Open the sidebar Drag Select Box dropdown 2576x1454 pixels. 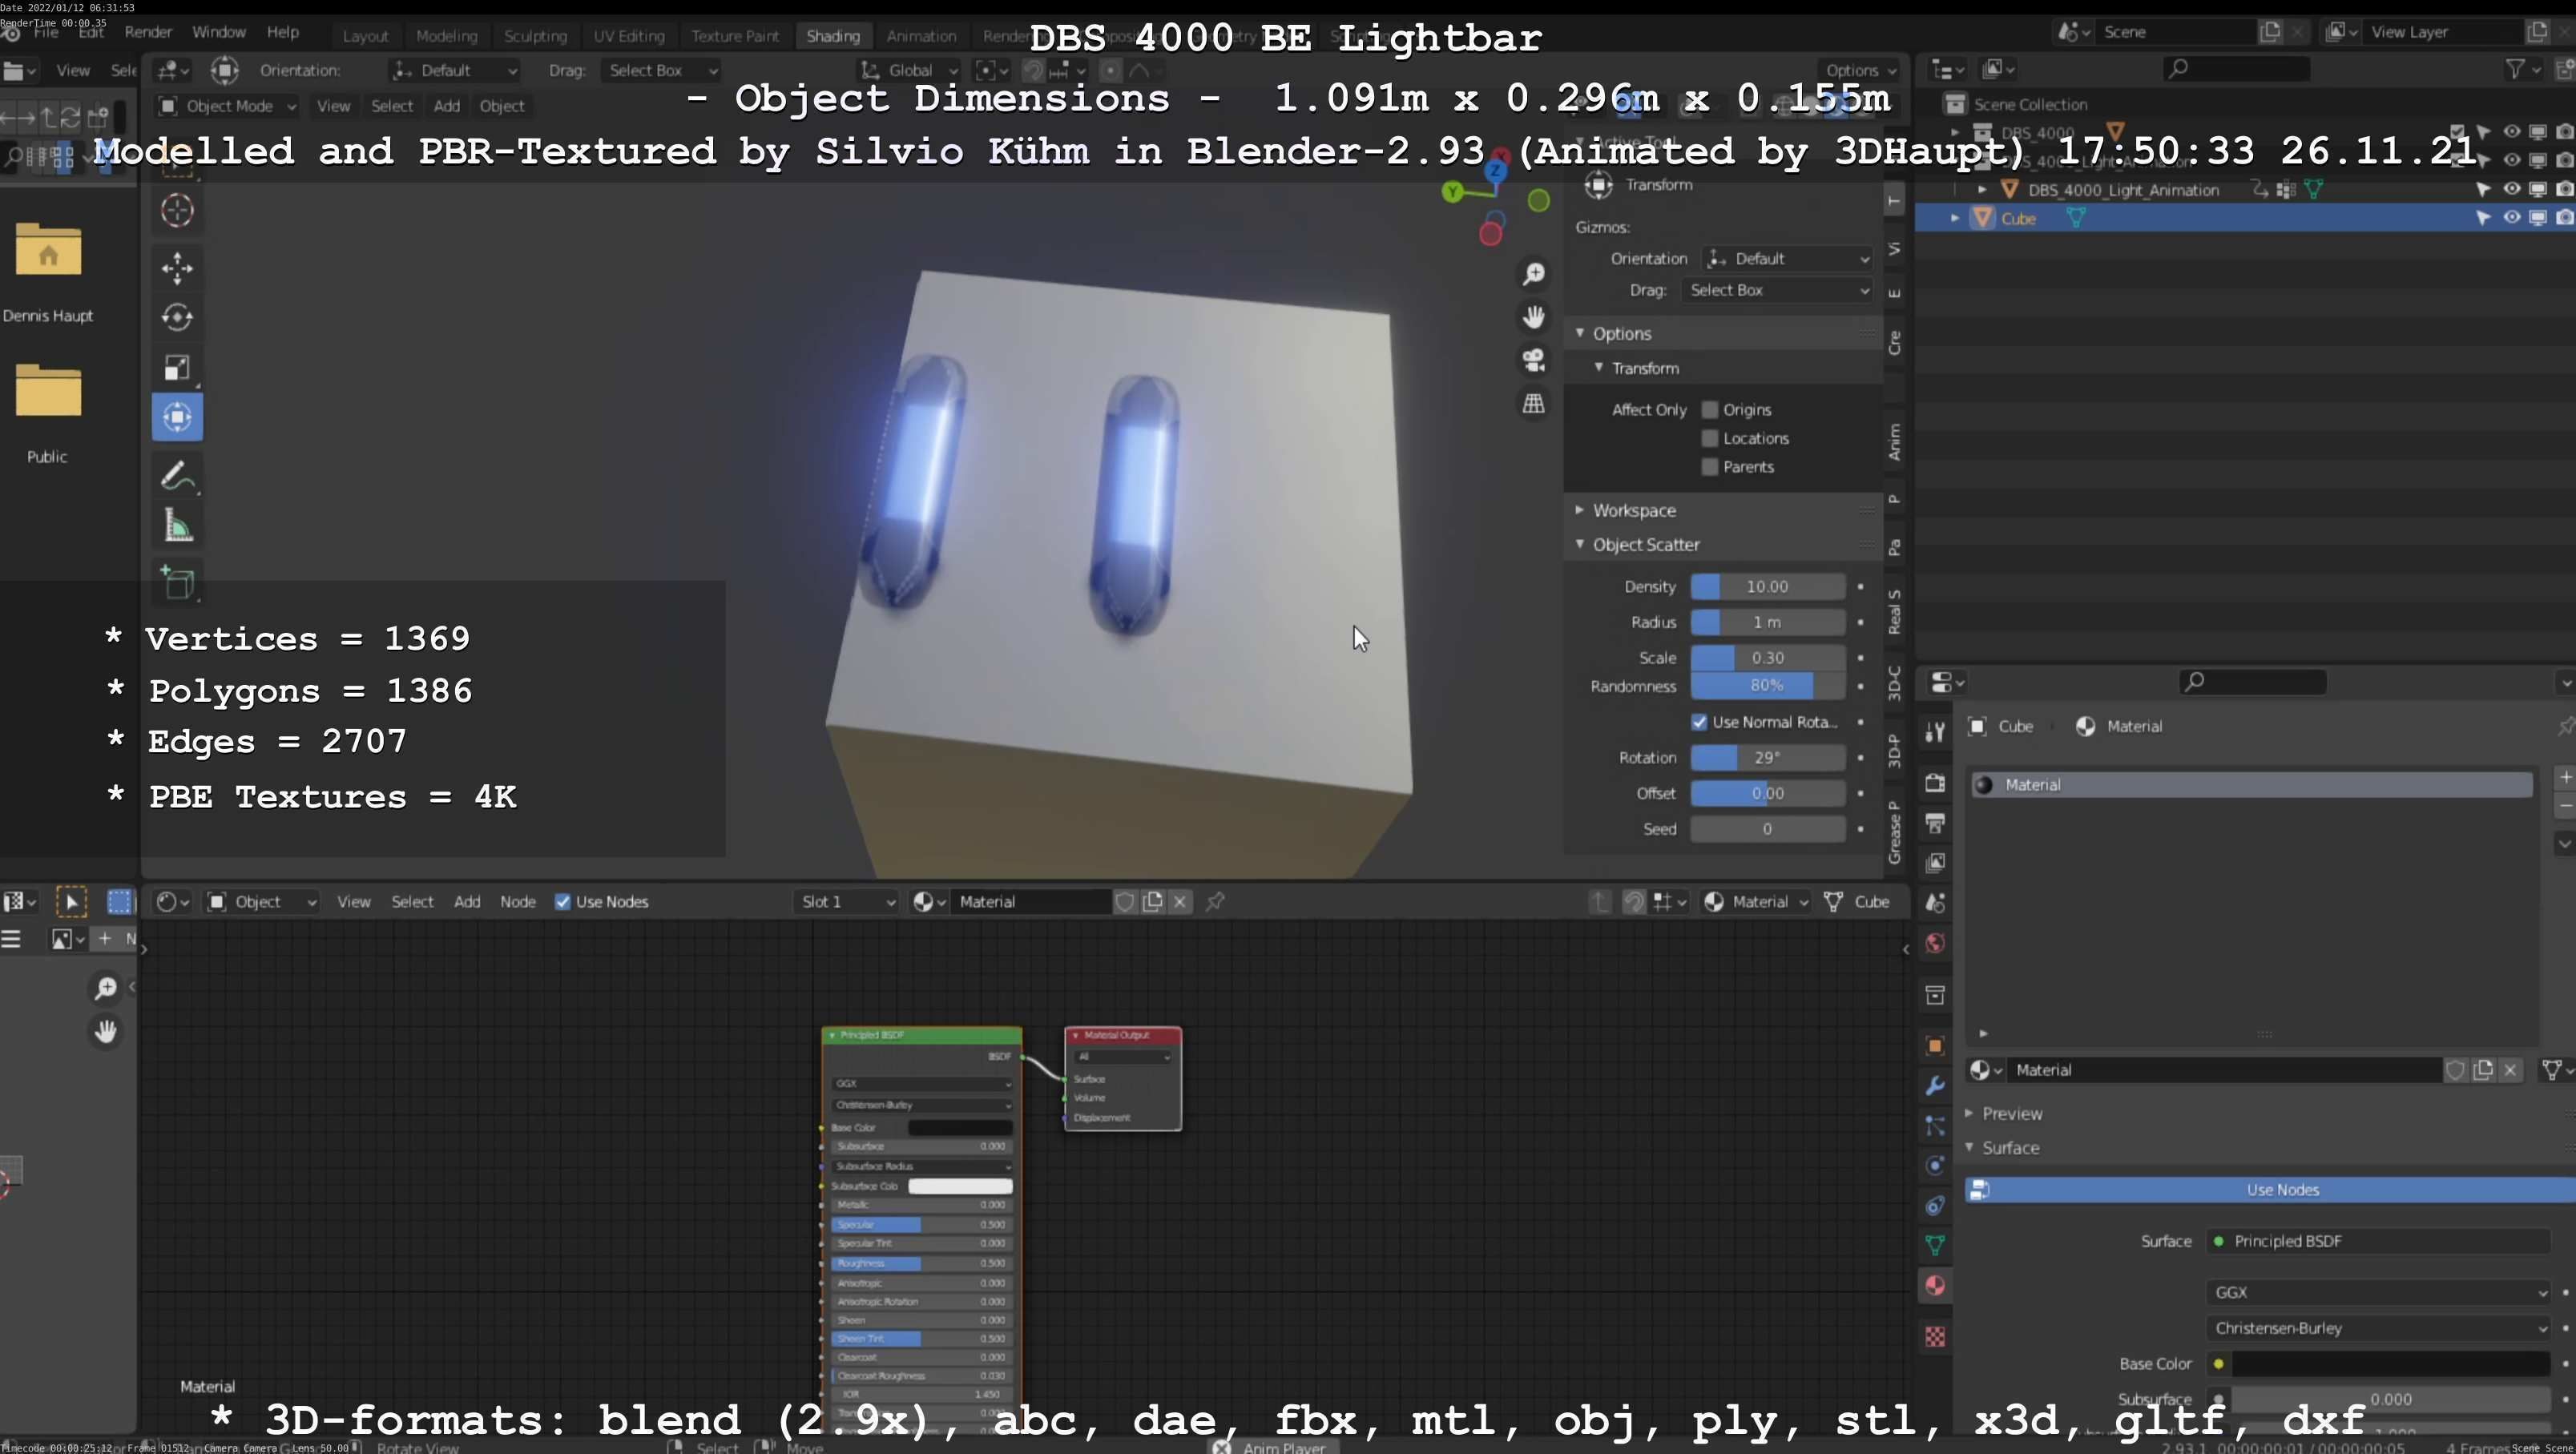click(1776, 290)
